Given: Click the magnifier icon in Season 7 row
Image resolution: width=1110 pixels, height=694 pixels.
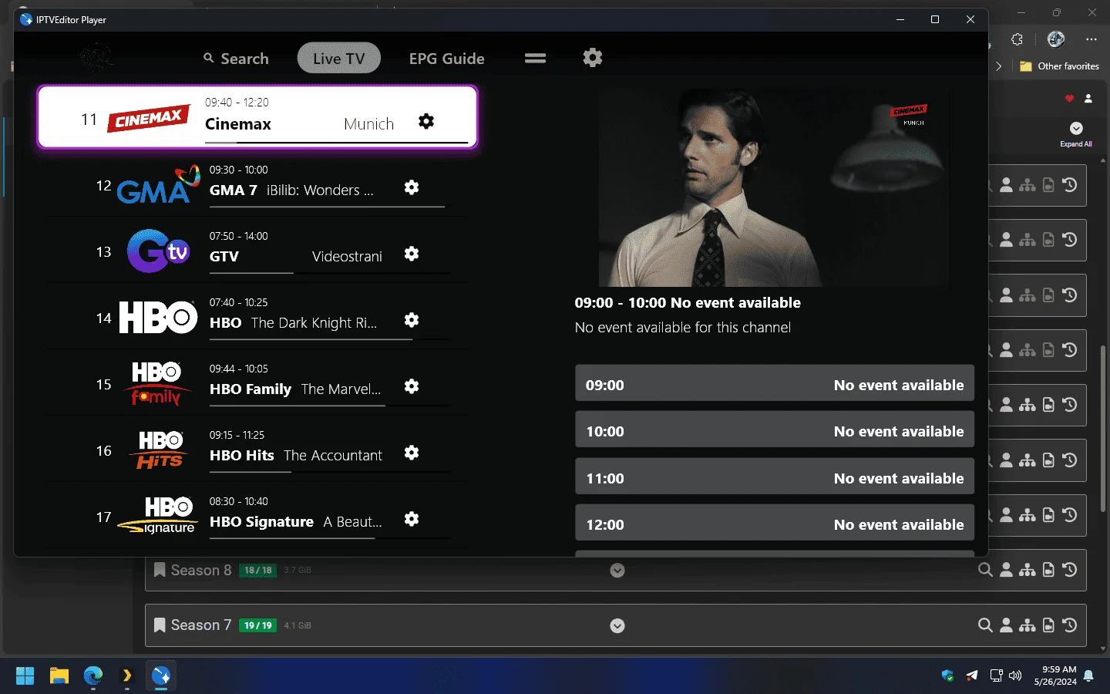Looking at the screenshot, I should 985,625.
